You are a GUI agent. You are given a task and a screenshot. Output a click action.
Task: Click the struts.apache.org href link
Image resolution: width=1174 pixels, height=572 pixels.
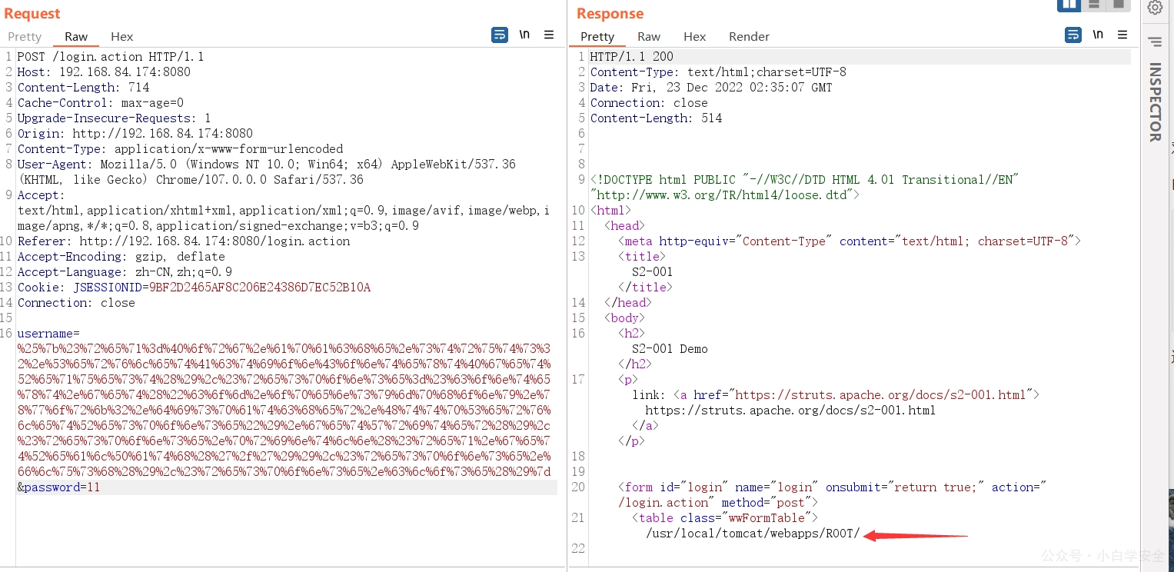click(880, 394)
